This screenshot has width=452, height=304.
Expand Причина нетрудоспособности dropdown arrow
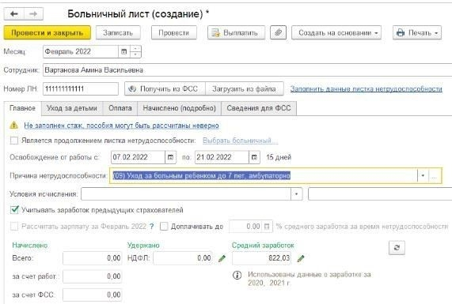[x=423, y=175]
